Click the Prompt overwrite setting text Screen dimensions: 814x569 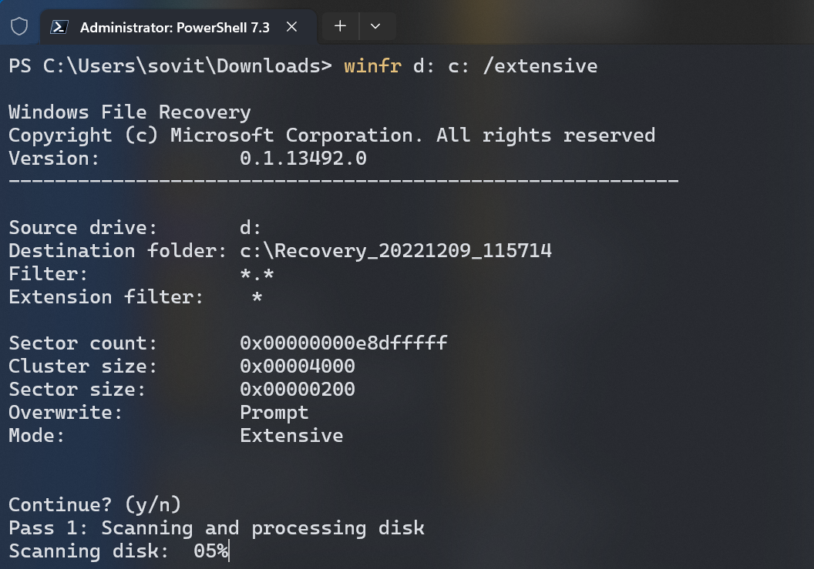274,412
